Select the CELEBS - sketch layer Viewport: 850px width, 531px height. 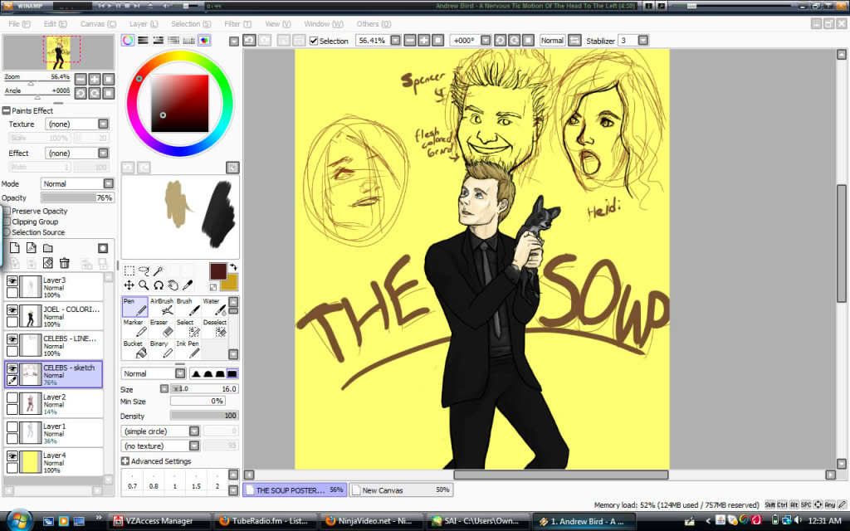[53, 374]
